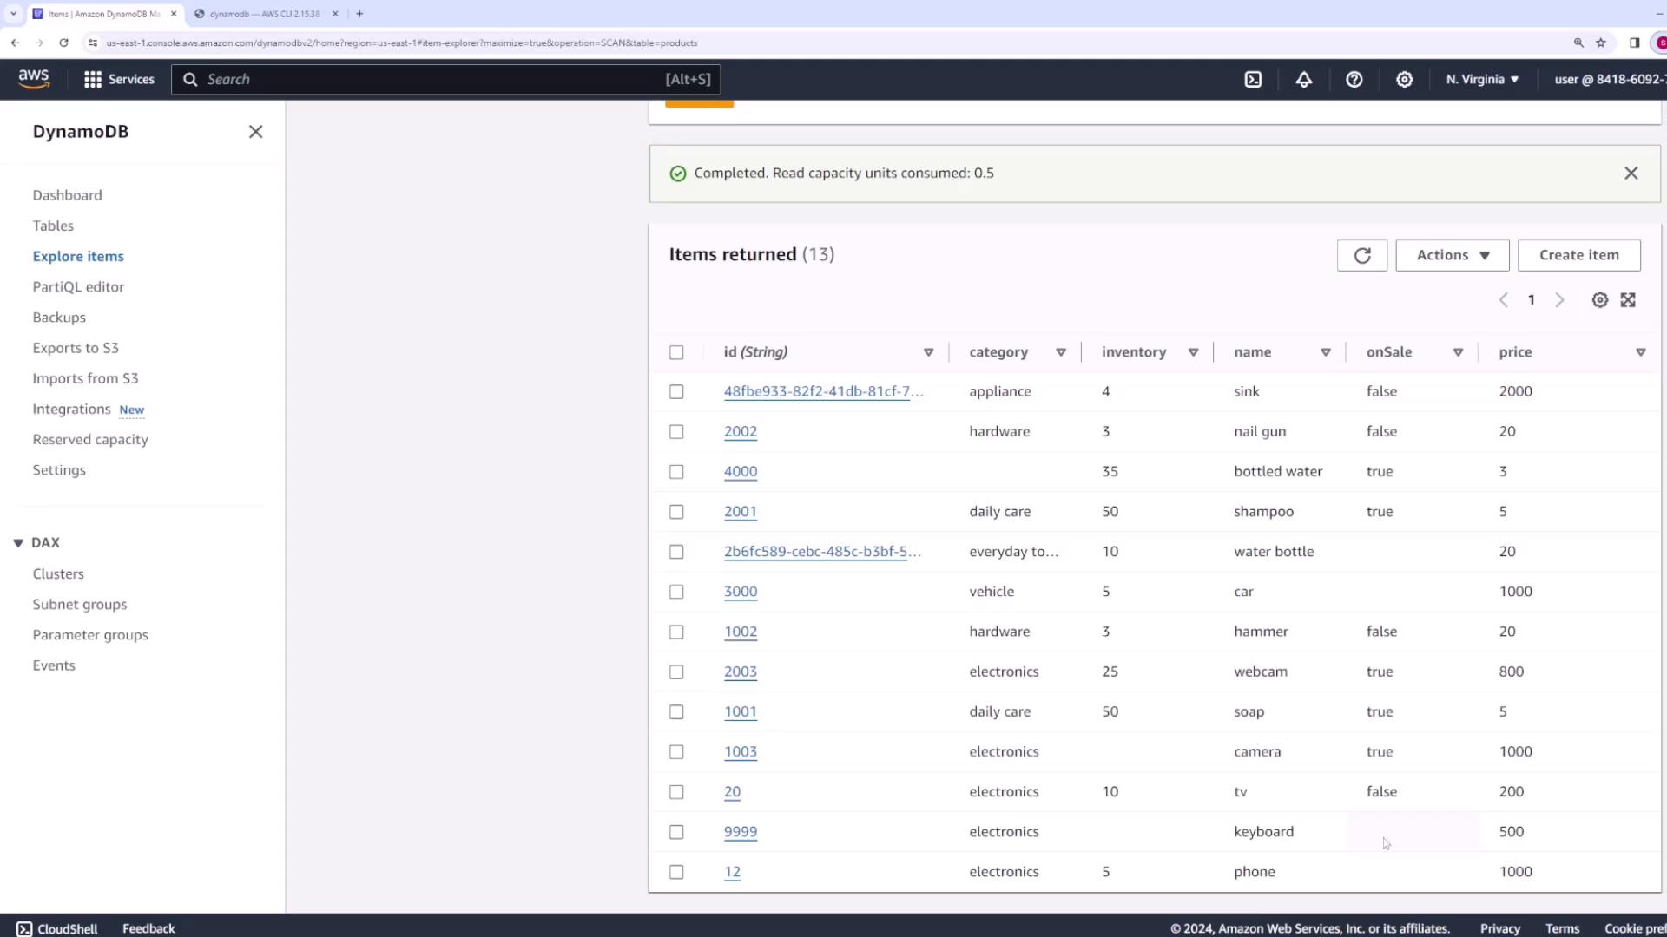Click the refresh items button
Viewport: 1667px width, 937px height.
1361,255
